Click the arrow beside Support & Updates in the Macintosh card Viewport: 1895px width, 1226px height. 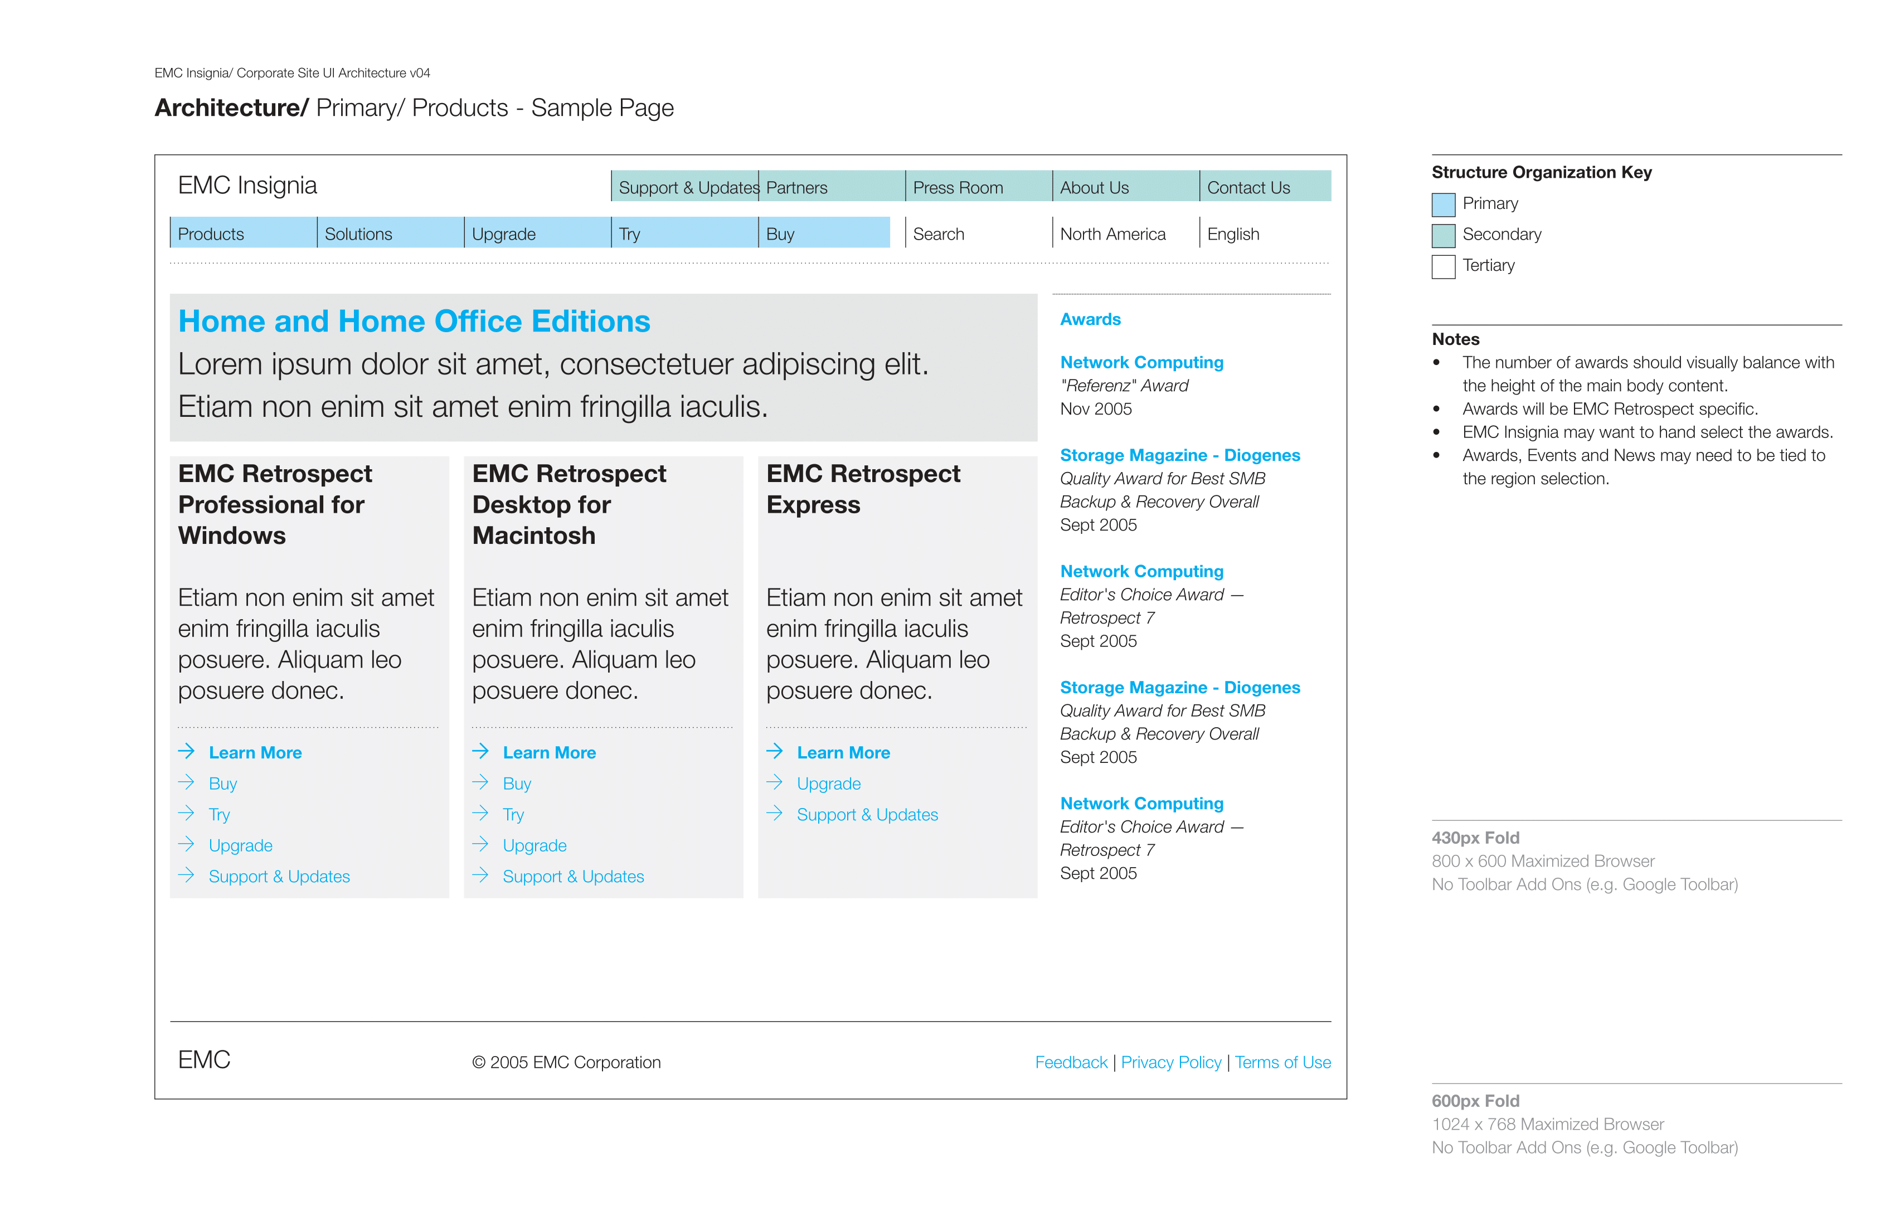[x=480, y=875]
